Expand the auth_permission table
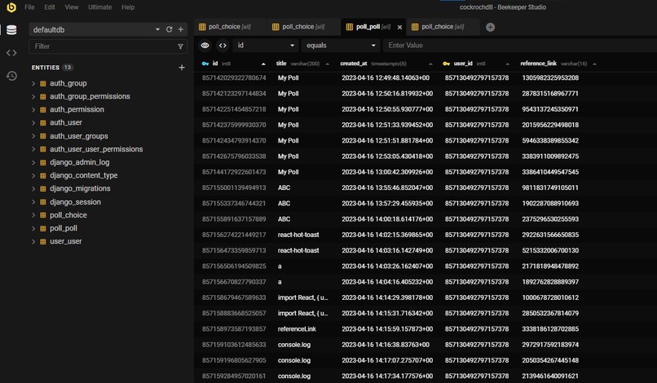This screenshot has width=657, height=383. 33,109
